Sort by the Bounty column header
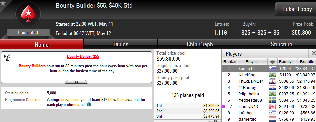316x122 pixels. 285,62
